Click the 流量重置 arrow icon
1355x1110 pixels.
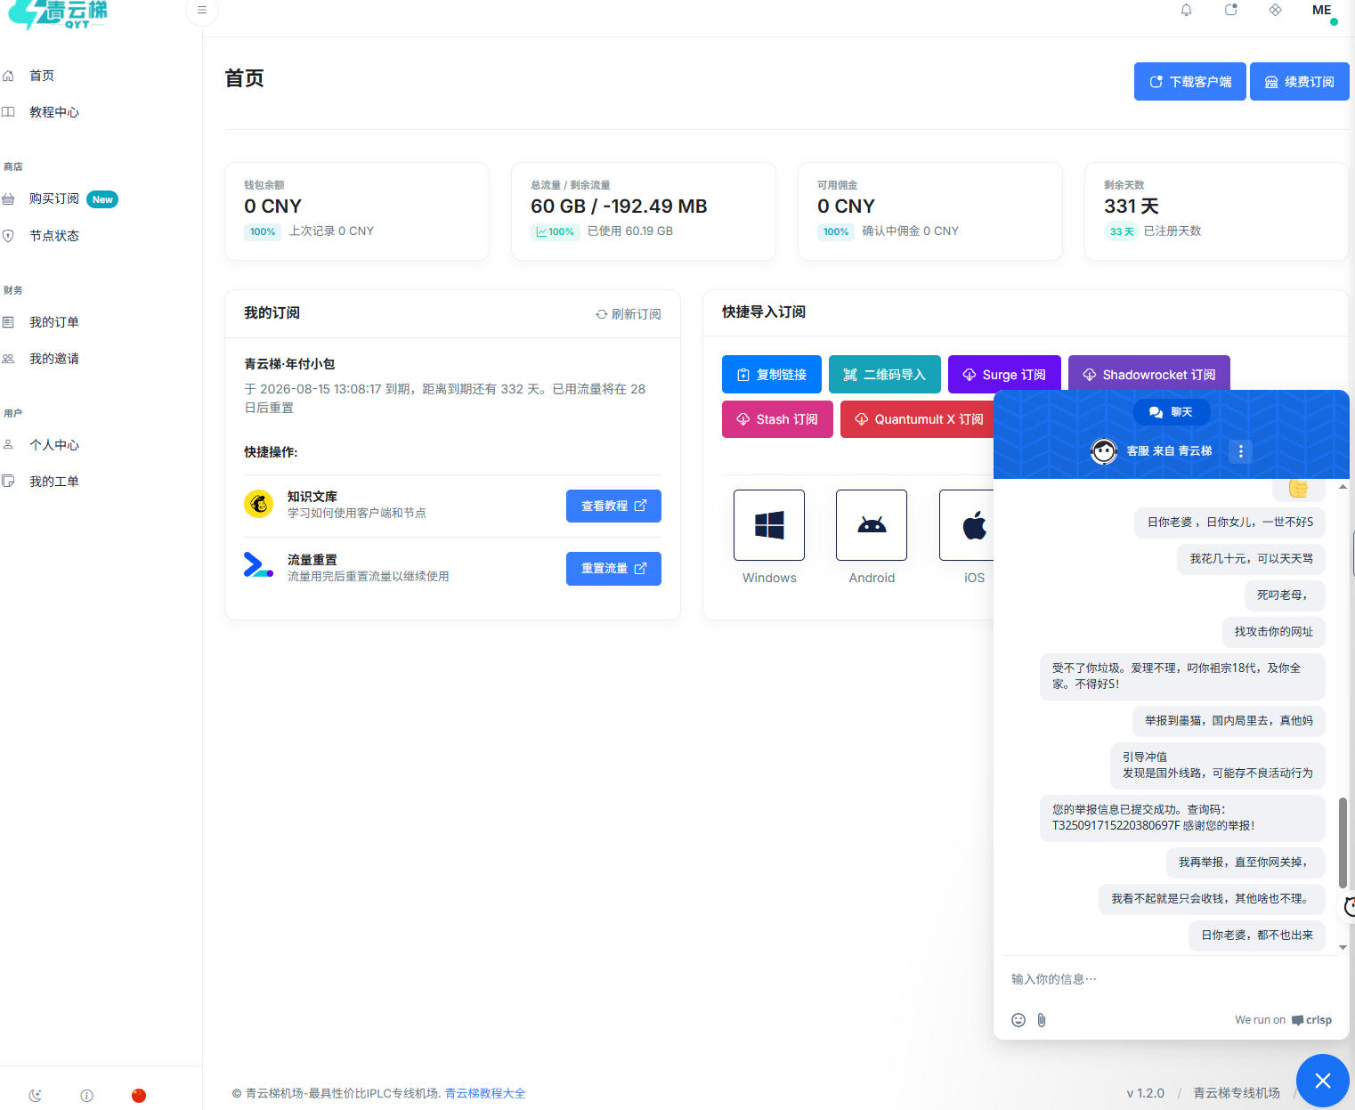pyautogui.click(x=258, y=565)
